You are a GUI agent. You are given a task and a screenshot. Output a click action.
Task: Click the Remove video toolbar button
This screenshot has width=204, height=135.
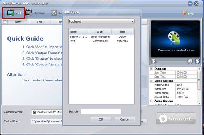(x=35, y=13)
